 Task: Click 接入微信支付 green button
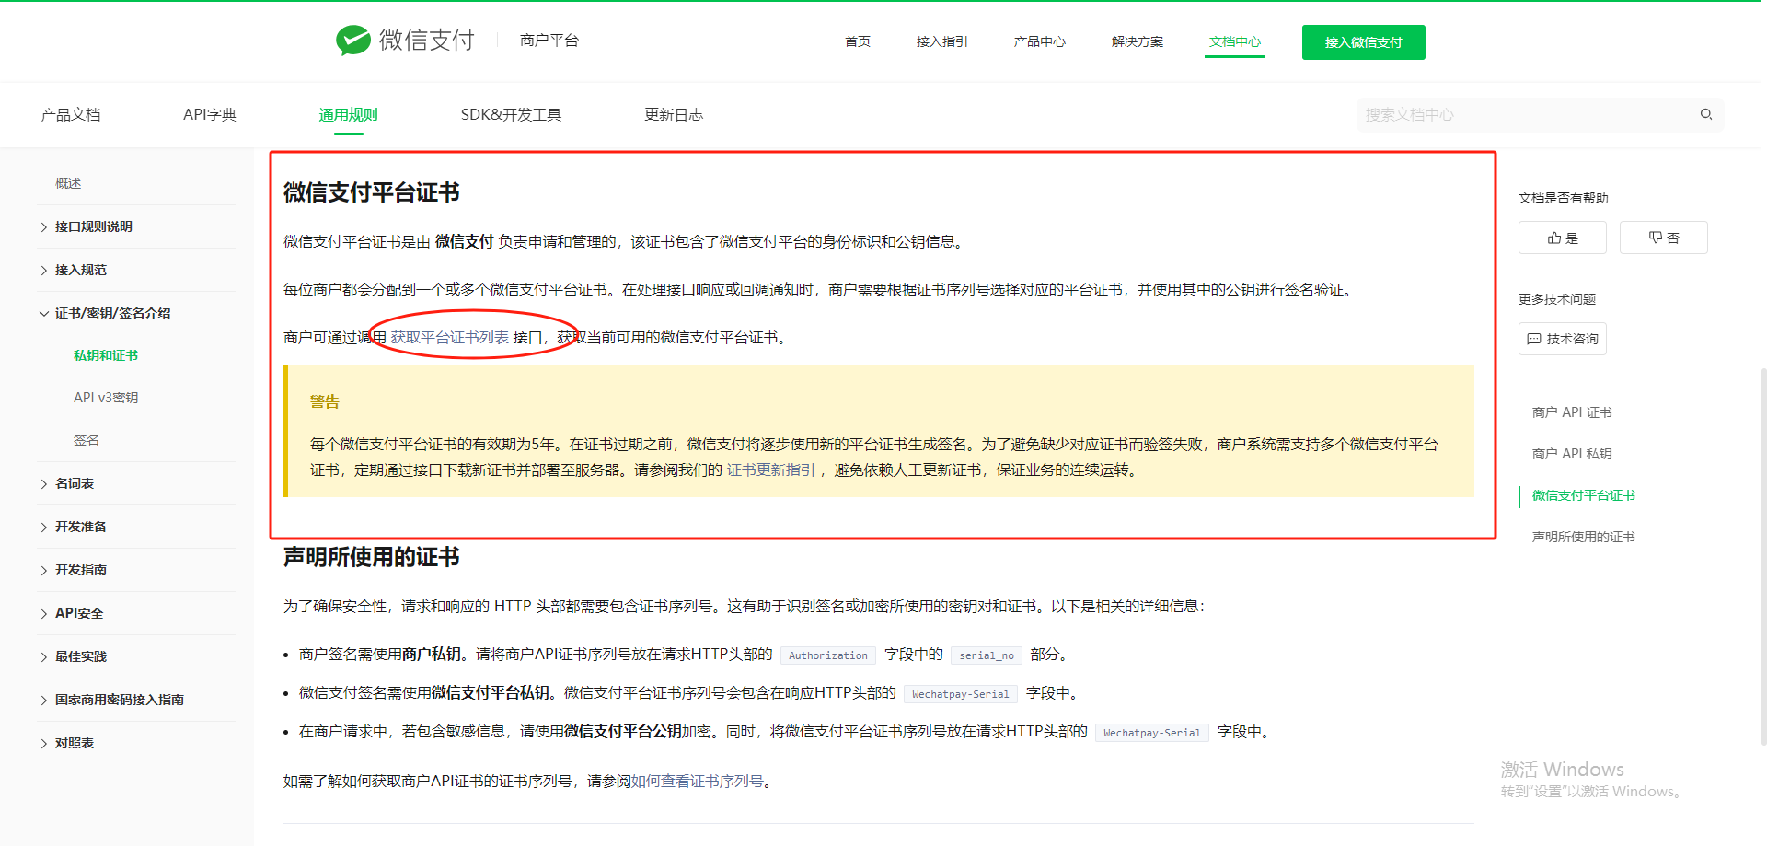1364,42
